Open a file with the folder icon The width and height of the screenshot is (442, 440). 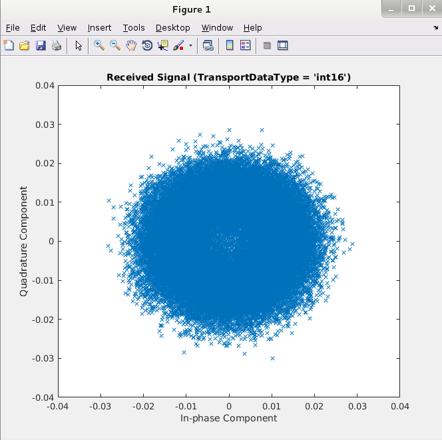click(x=25, y=45)
